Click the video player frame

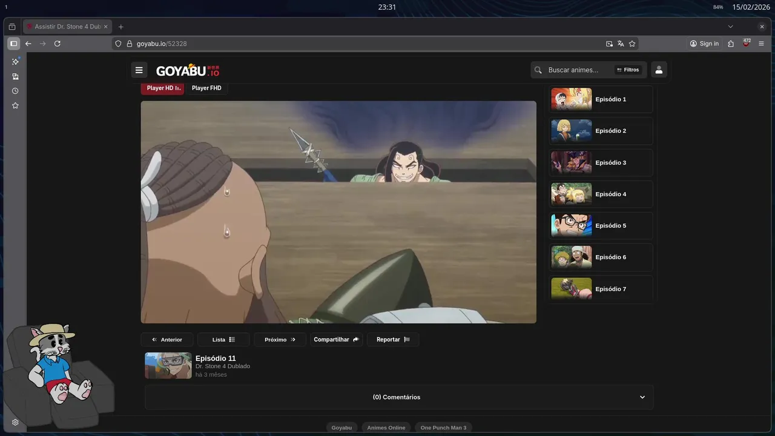coord(338,212)
